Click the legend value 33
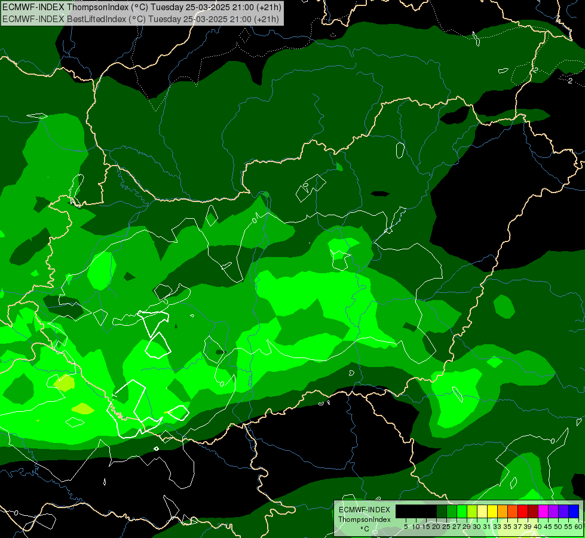Viewport: 585px width, 538px height. tap(497, 527)
